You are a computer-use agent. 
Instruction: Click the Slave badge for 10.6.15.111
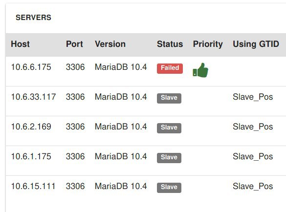(x=169, y=188)
